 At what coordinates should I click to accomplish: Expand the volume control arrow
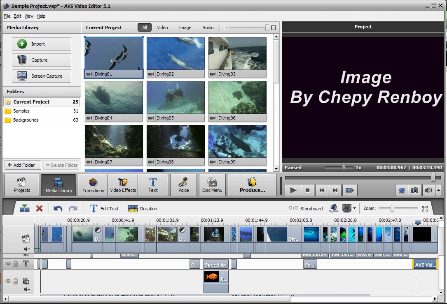coord(439,190)
